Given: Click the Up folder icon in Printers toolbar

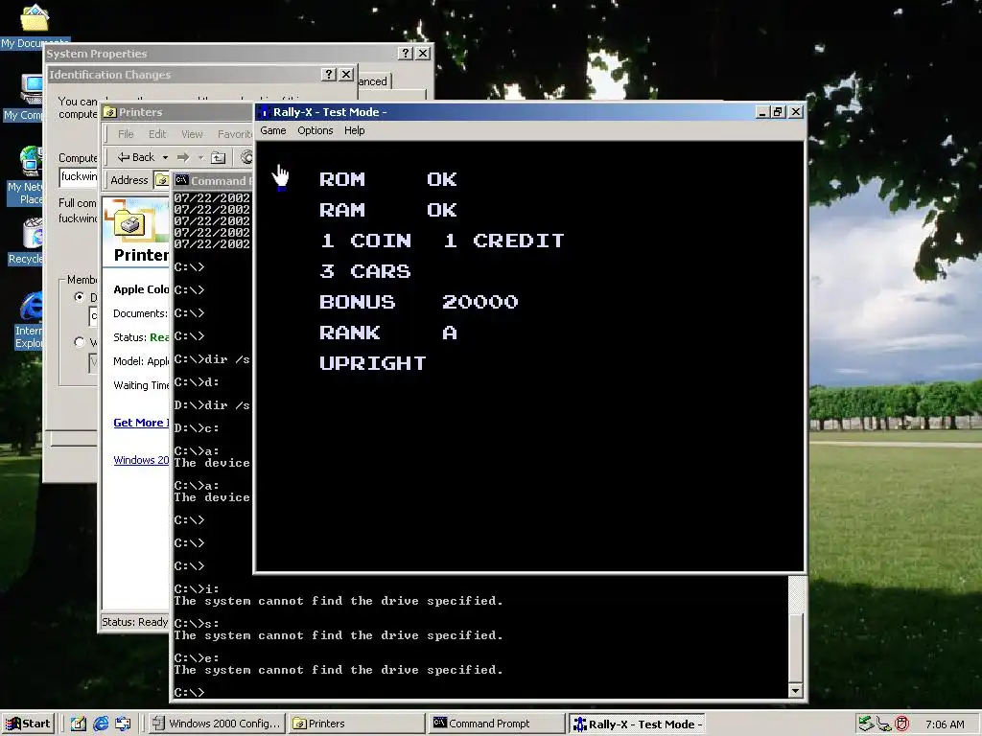Looking at the screenshot, I should coord(218,158).
